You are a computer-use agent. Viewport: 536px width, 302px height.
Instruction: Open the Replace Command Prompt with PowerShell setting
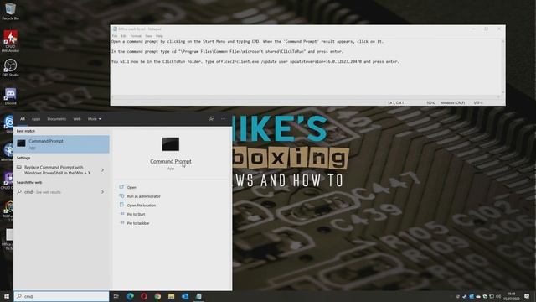(x=58, y=170)
